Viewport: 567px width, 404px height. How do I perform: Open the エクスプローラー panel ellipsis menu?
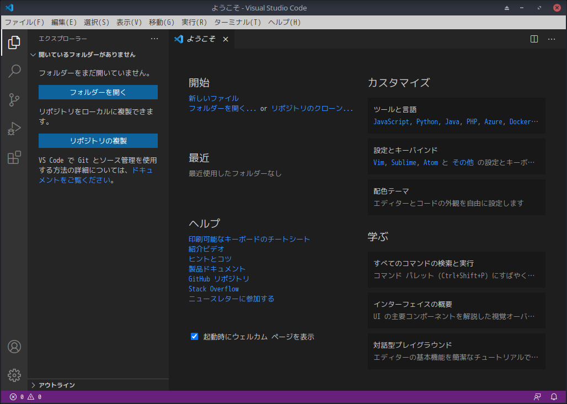(154, 39)
